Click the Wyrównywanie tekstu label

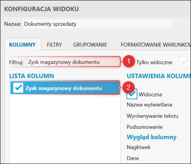click(152, 116)
